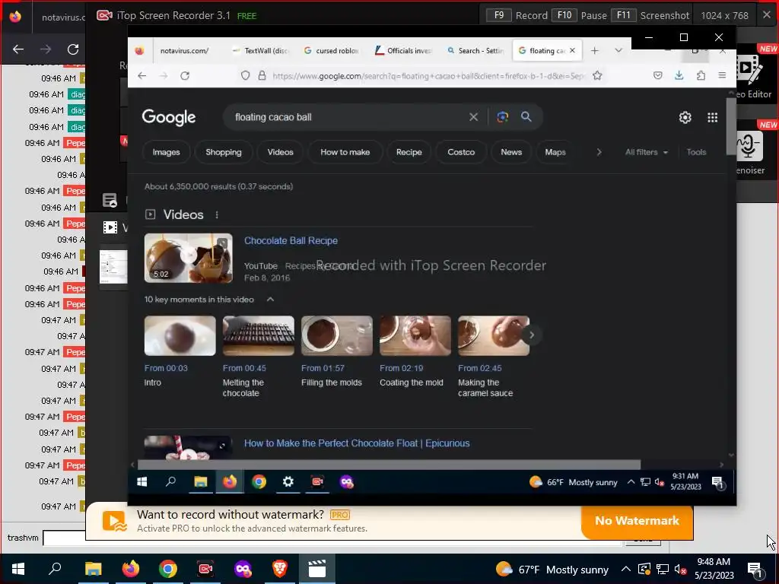The image size is (779, 584).
Task: Open notification center in bottom taskbar
Action: (755, 570)
